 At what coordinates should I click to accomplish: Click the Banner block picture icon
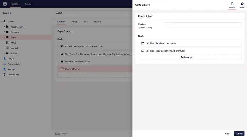click(62, 47)
